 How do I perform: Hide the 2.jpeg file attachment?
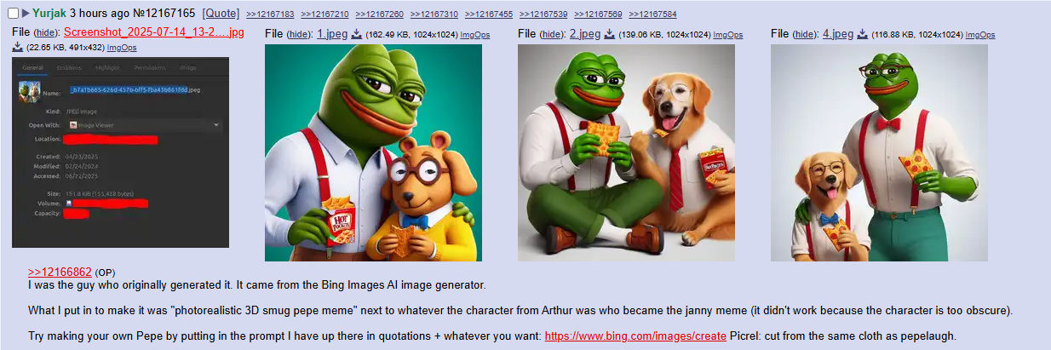coord(553,34)
